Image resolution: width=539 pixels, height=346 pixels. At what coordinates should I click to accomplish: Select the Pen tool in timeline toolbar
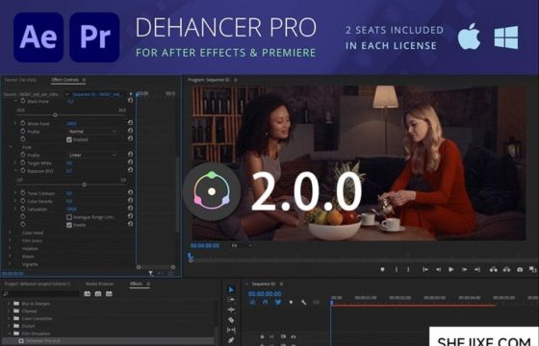pos(231,340)
